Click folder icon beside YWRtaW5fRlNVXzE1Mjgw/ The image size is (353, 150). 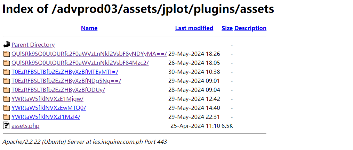click(7, 99)
